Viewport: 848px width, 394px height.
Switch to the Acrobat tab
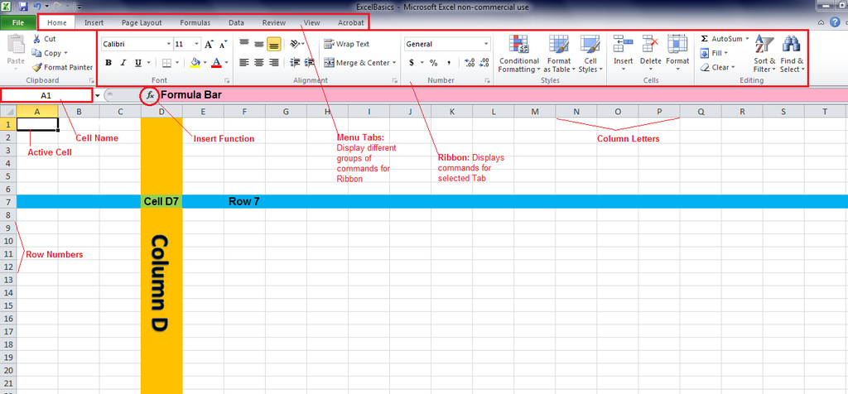point(350,22)
